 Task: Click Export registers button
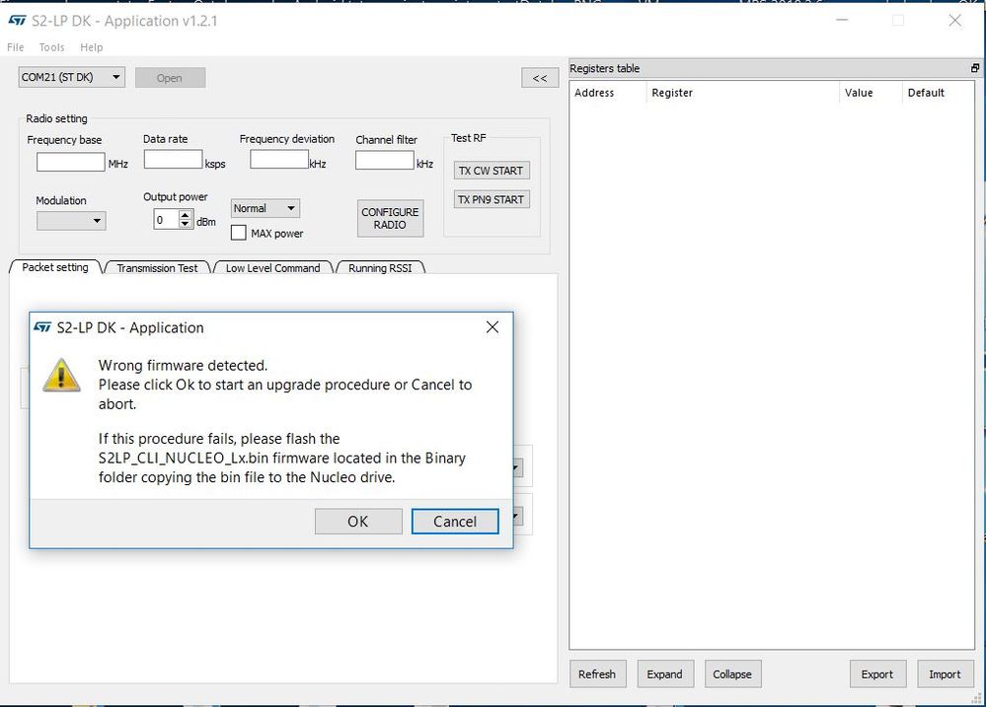(x=877, y=673)
